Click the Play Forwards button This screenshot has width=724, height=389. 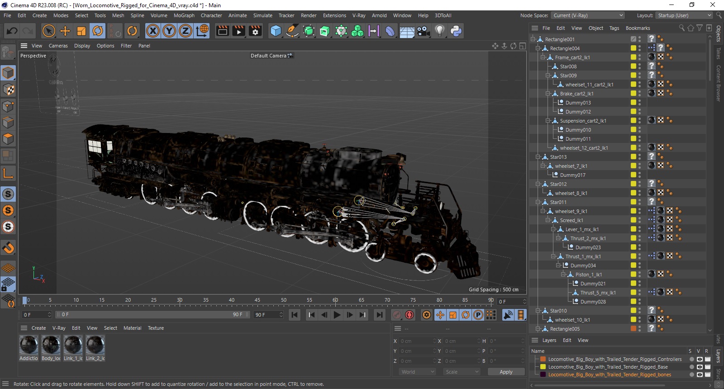point(337,315)
